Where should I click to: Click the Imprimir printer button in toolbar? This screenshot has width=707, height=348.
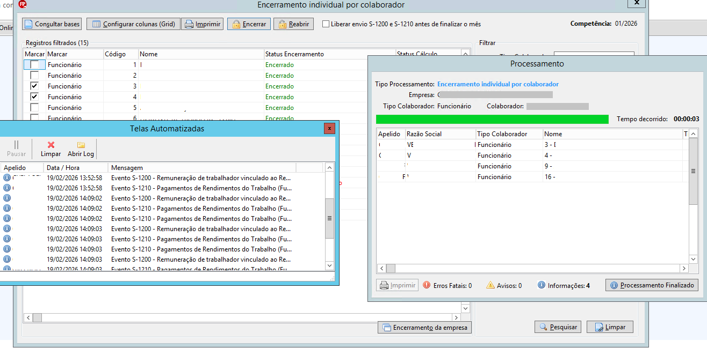point(203,24)
